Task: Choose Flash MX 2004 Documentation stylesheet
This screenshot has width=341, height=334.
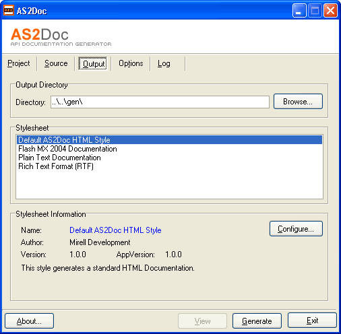Action: coord(169,149)
